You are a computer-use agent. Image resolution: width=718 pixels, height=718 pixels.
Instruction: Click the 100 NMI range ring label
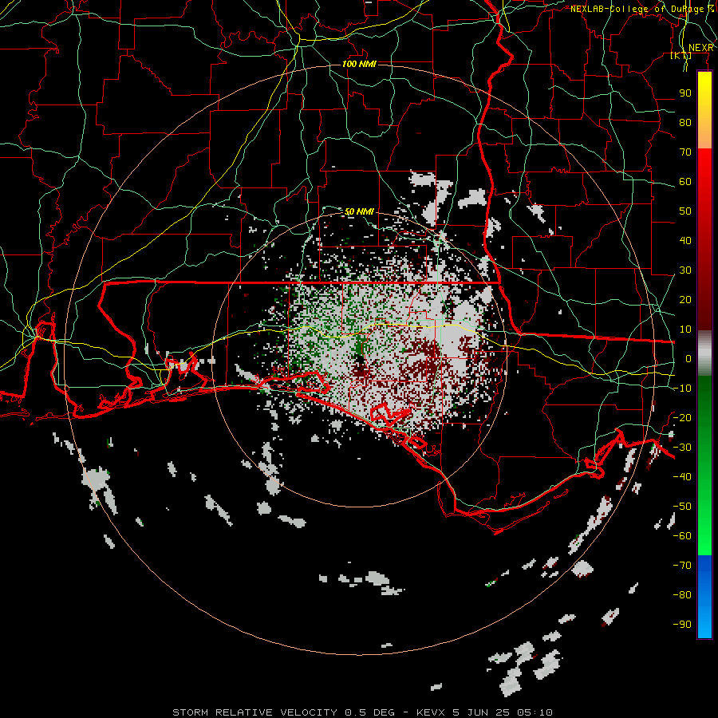(x=360, y=64)
